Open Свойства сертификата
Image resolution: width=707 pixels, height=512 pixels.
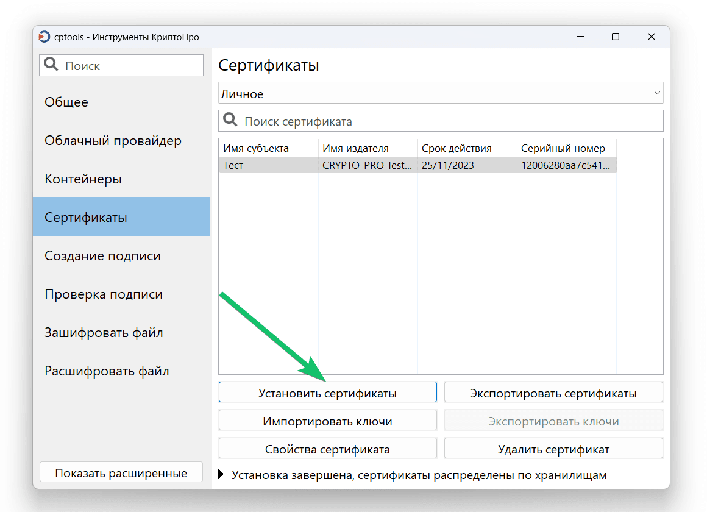click(328, 449)
